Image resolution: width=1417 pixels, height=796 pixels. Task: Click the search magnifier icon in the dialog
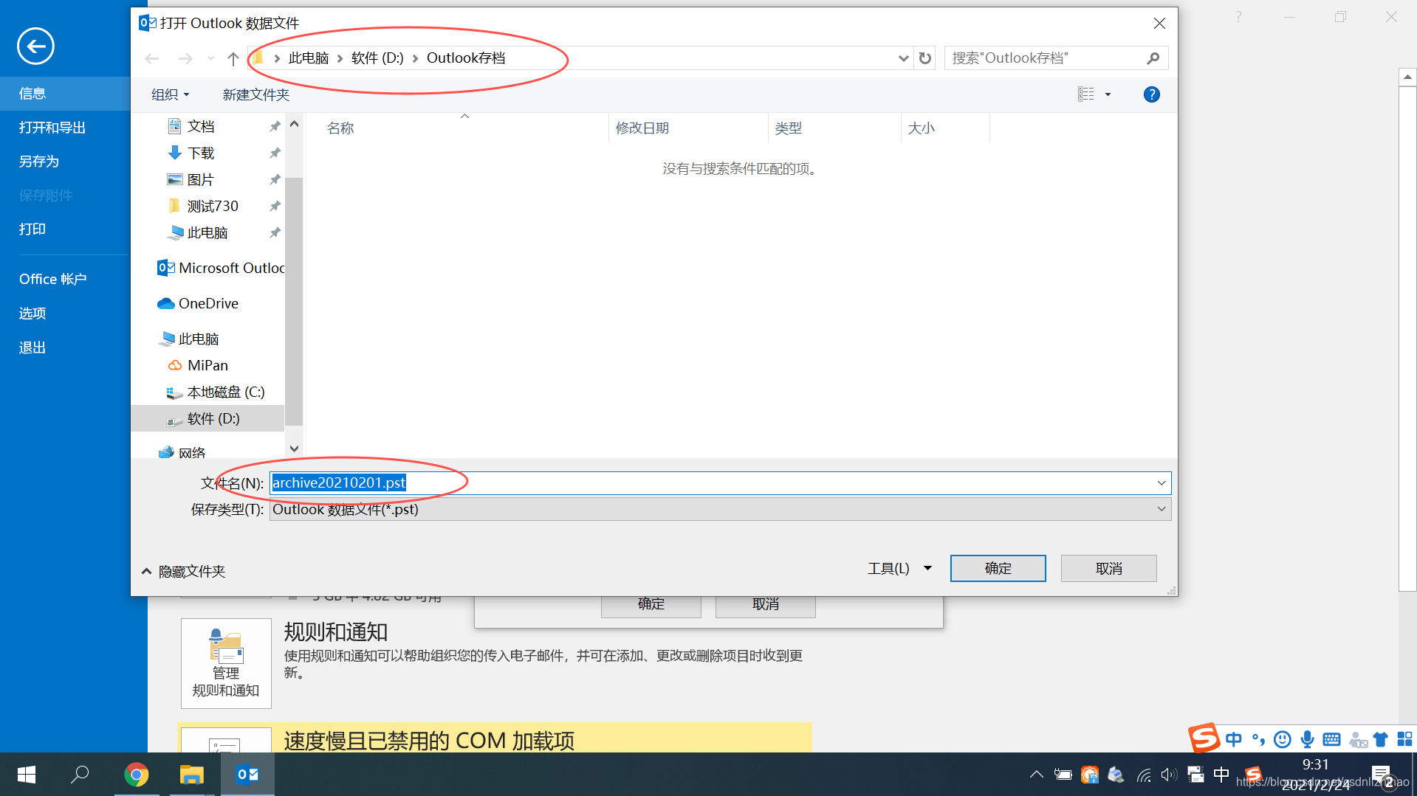click(1153, 58)
